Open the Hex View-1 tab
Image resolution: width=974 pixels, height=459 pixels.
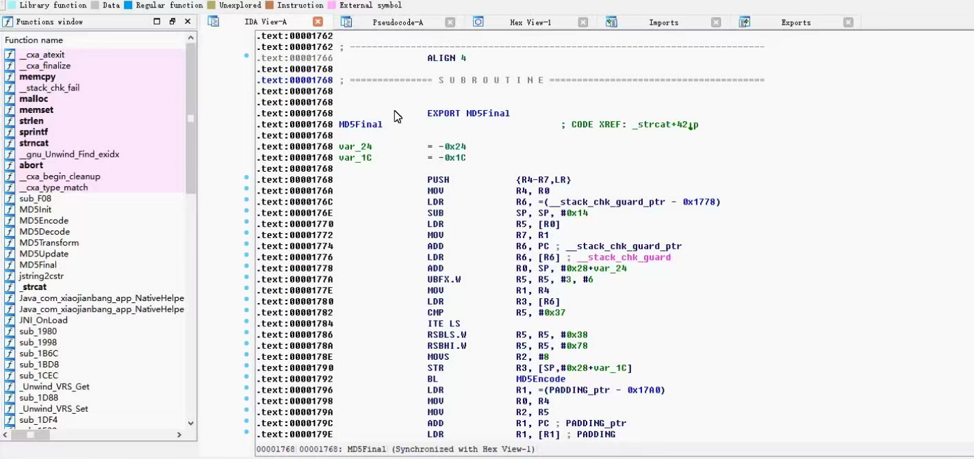[x=530, y=22]
